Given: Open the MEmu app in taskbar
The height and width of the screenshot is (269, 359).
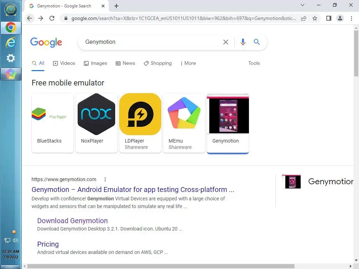Looking at the screenshot, I should tap(11, 74).
